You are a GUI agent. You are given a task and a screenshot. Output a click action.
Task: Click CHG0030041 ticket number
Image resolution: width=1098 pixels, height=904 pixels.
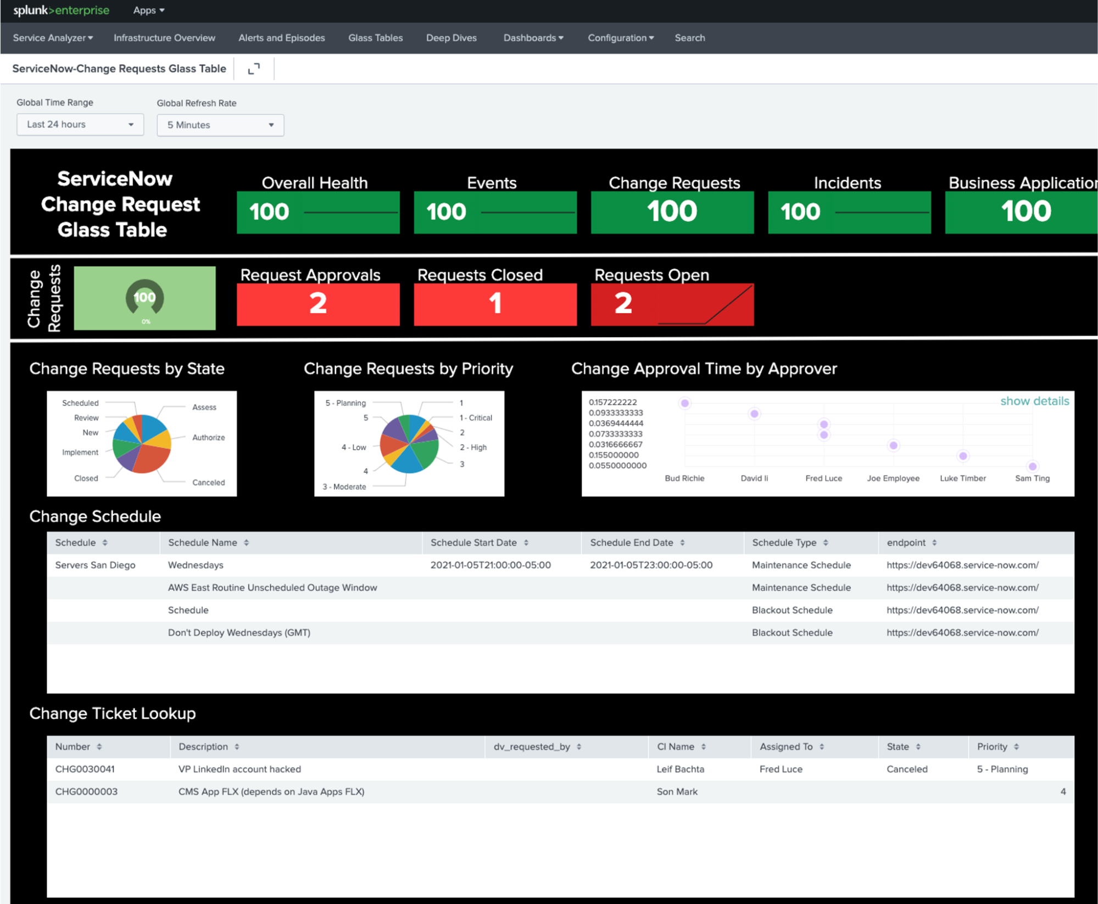pos(85,769)
